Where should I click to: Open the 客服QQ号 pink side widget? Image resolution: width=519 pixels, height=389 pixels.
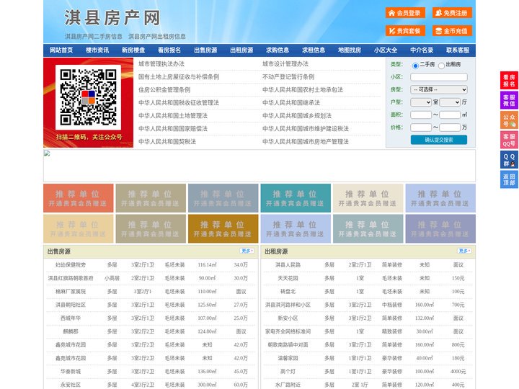(x=509, y=140)
